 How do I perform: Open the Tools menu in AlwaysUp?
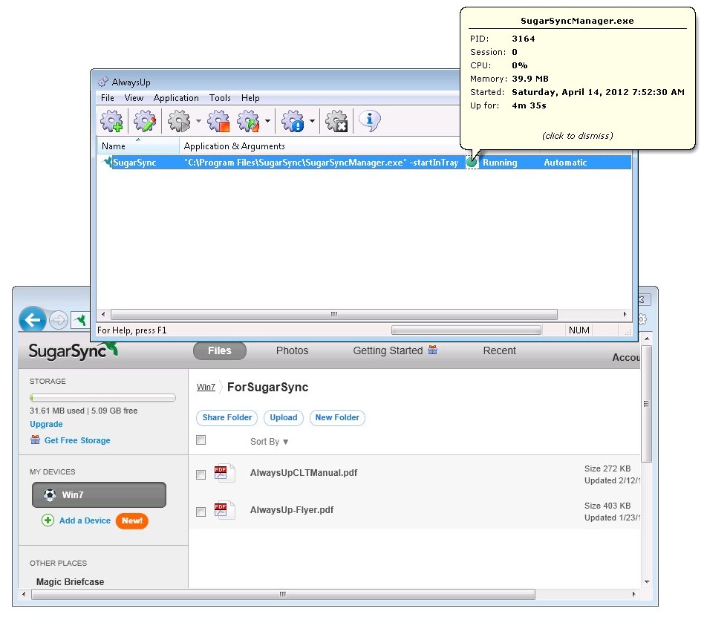pyautogui.click(x=220, y=98)
